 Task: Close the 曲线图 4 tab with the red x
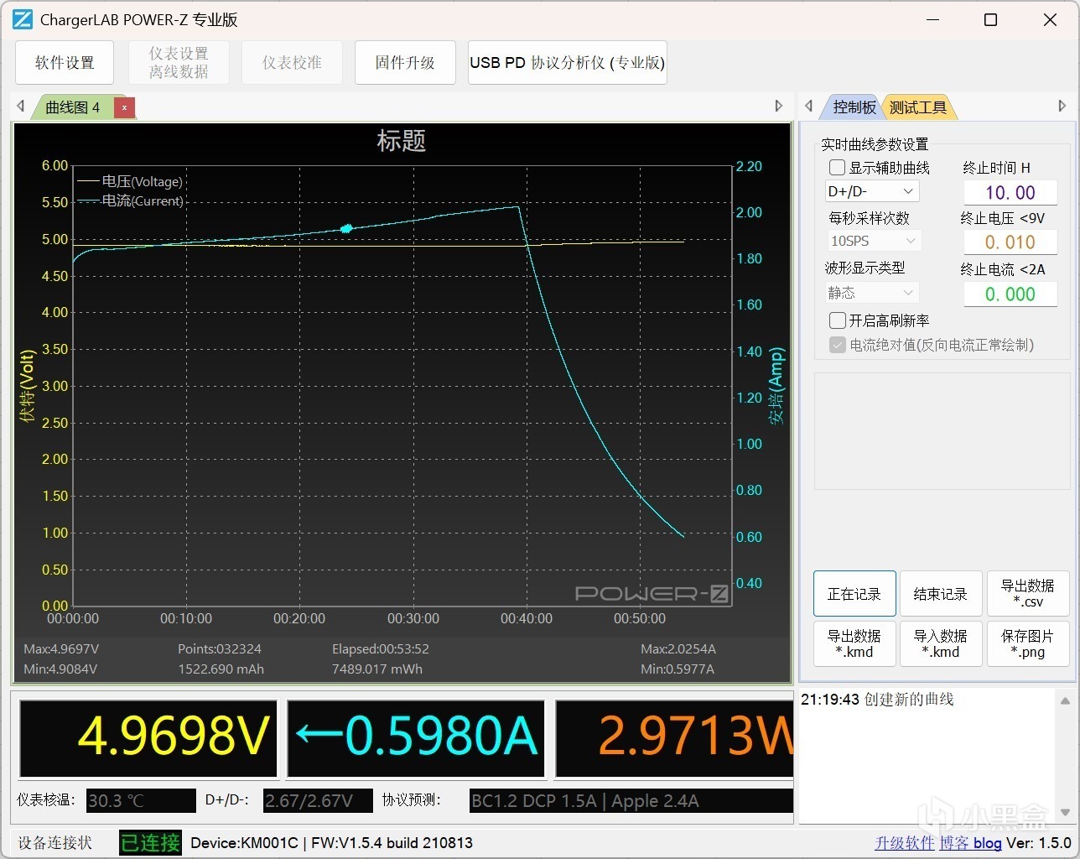(124, 107)
